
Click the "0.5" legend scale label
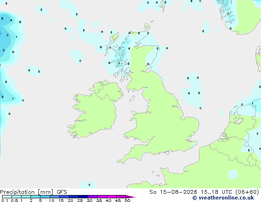[14, 200]
